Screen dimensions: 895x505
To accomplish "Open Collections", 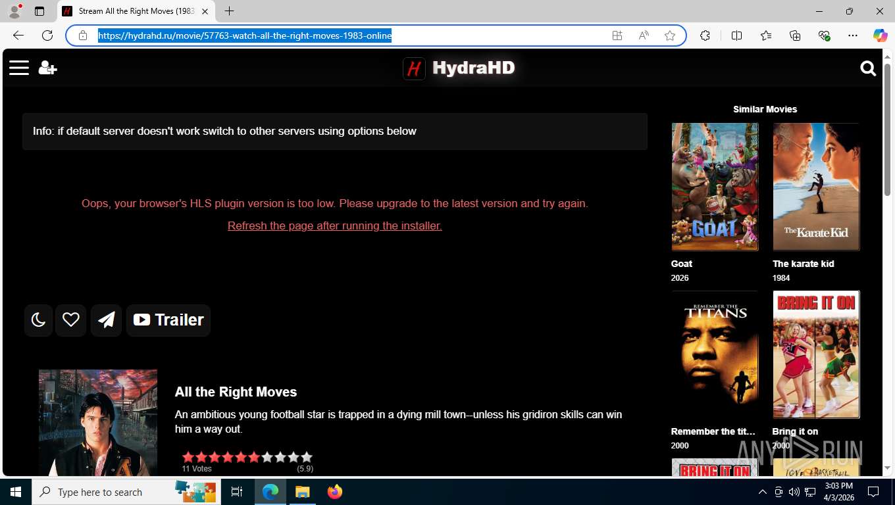I will [795, 36].
